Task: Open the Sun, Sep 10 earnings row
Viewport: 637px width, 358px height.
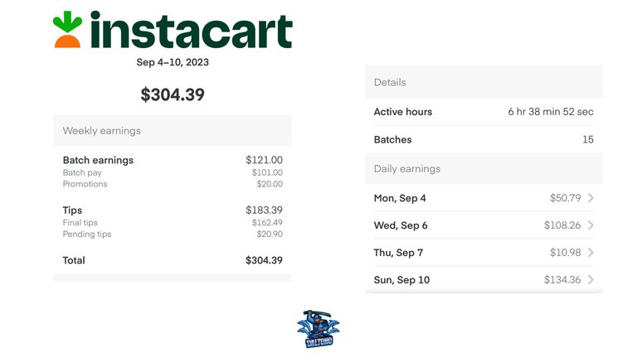Action: 484,279
